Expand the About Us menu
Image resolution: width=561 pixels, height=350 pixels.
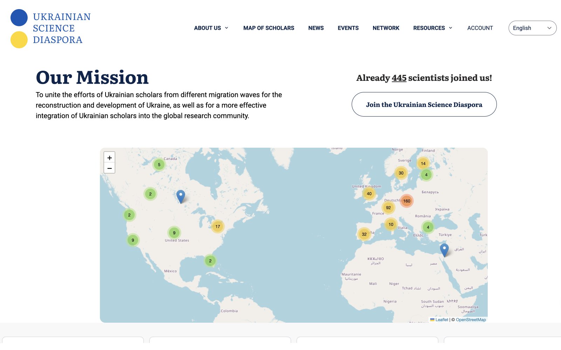pos(211,28)
